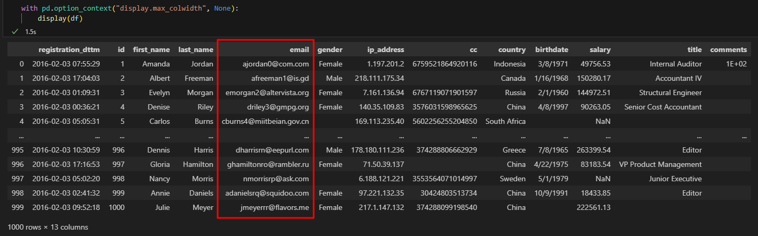Click the cc column header
Image resolution: width=758 pixels, height=236 pixels.
tap(473, 49)
